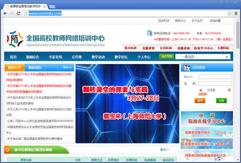Open the Chrome hamburger menu
Image resolution: width=241 pixels, height=163 pixels.
coord(236,14)
